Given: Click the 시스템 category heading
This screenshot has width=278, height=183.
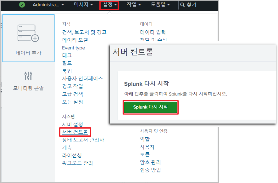Looking at the screenshot, I should tap(68, 116).
